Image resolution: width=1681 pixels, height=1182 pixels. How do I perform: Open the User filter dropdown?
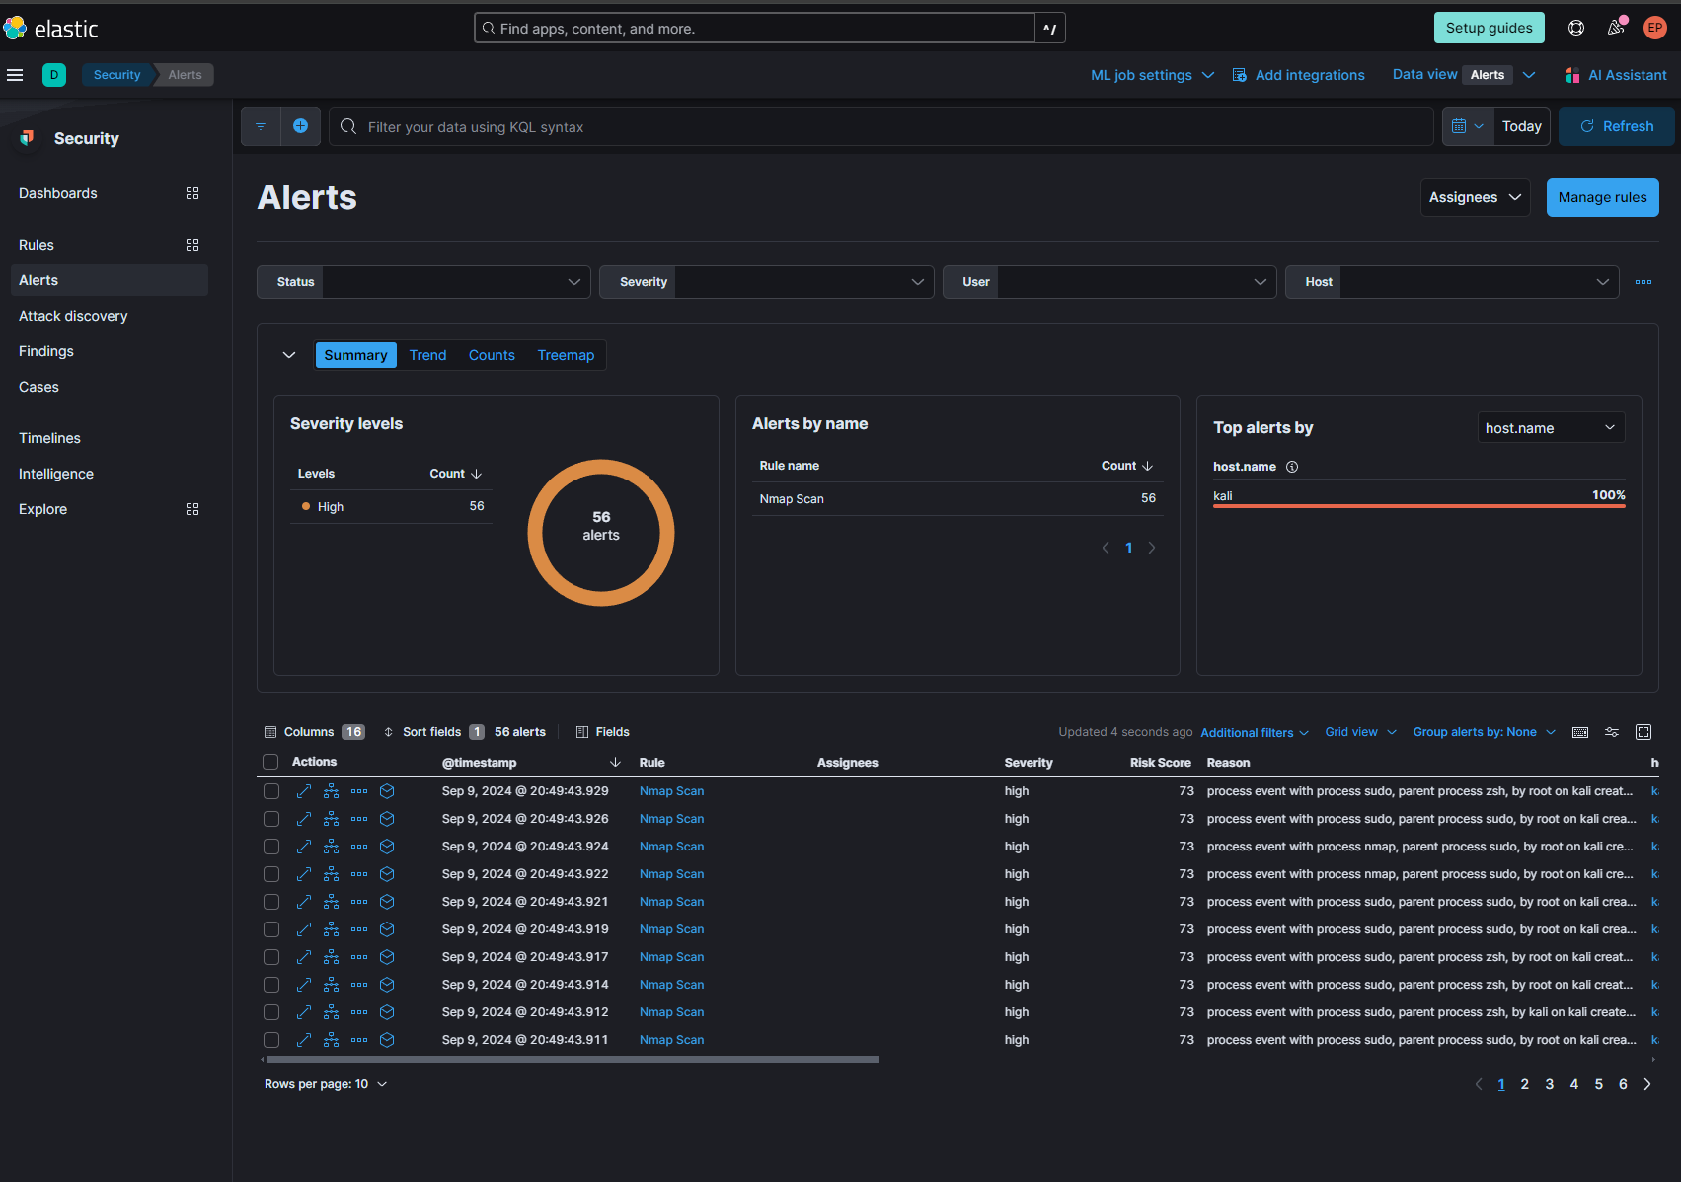[1109, 282]
